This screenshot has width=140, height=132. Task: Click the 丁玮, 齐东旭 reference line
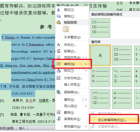(x=27, y=86)
